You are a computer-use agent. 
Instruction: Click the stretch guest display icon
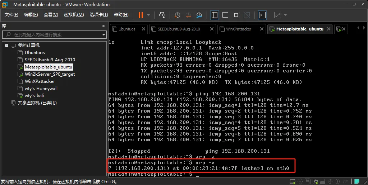(x=278, y=15)
